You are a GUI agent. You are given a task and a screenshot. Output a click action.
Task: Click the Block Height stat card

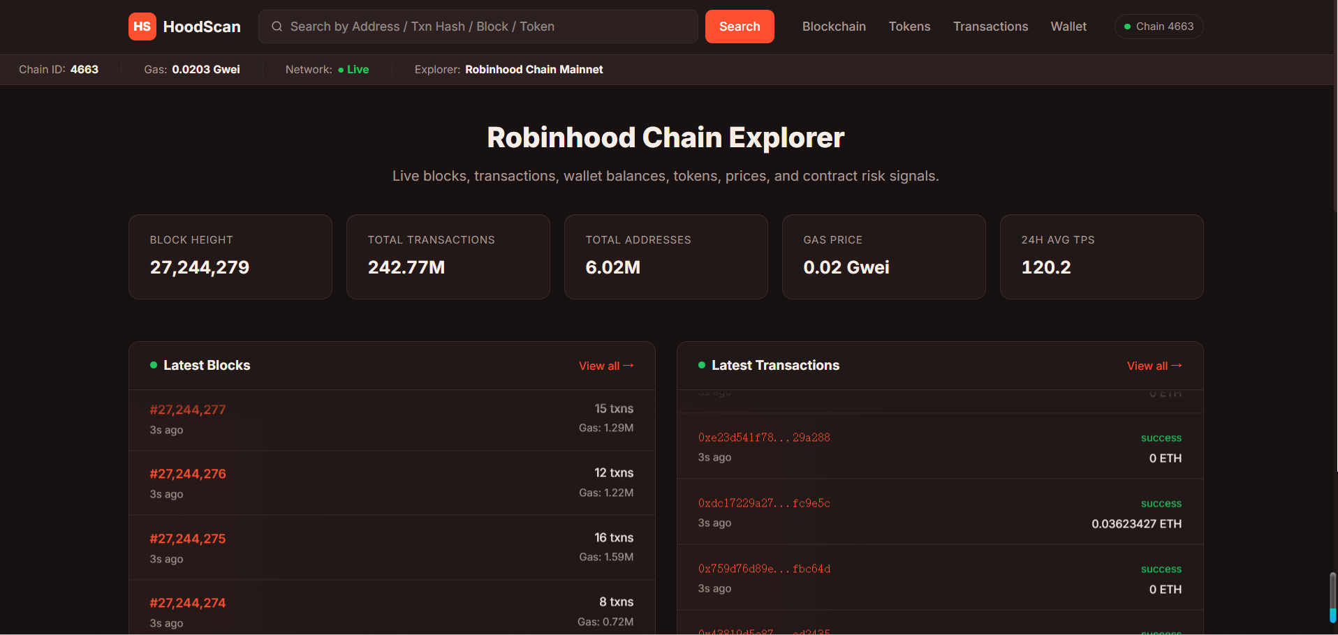tap(230, 257)
